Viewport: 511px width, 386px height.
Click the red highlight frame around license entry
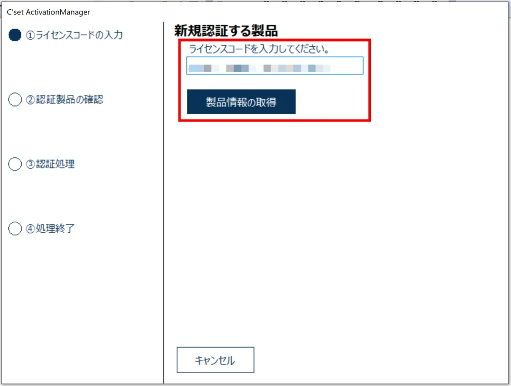pos(370,81)
